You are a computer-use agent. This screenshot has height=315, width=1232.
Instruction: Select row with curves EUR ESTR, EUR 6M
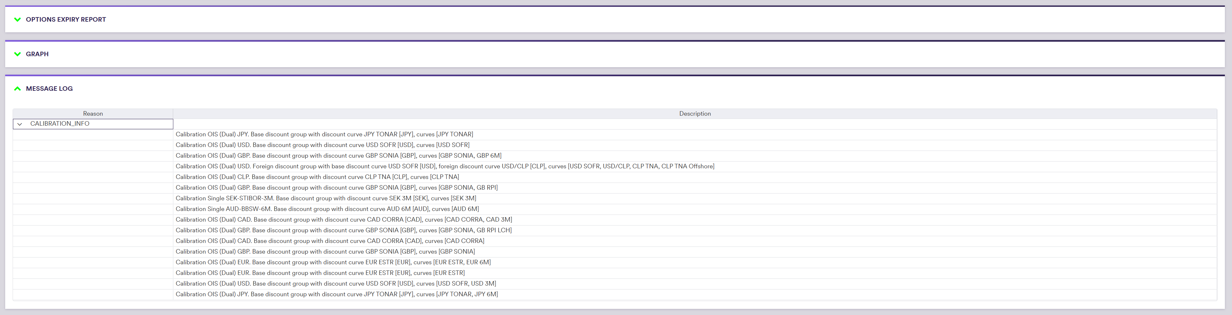pos(333,262)
